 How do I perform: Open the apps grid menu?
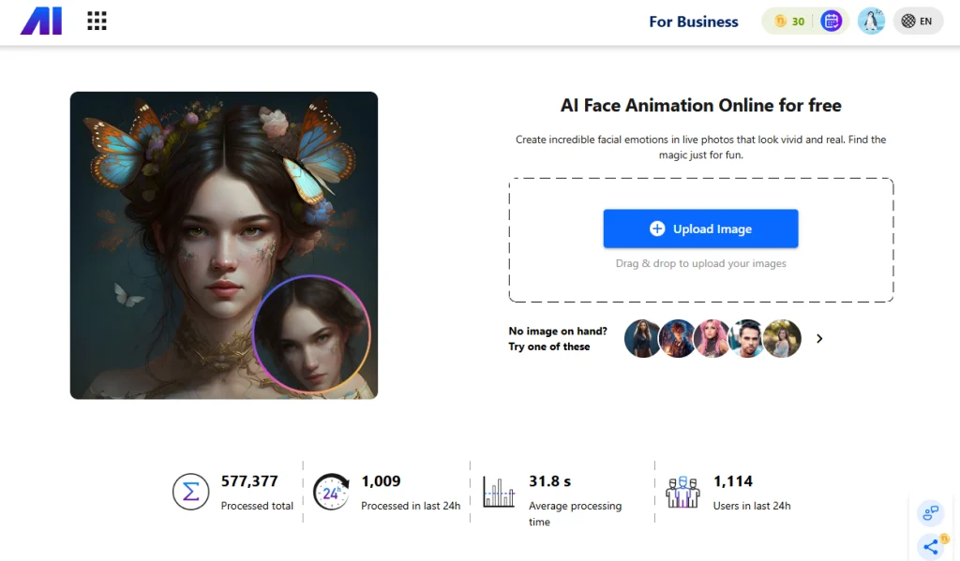pyautogui.click(x=97, y=21)
